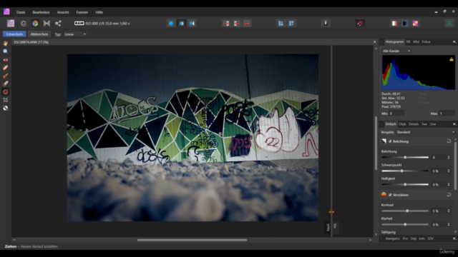
Task: Open the Einfach panel options menu
Action: [454, 124]
